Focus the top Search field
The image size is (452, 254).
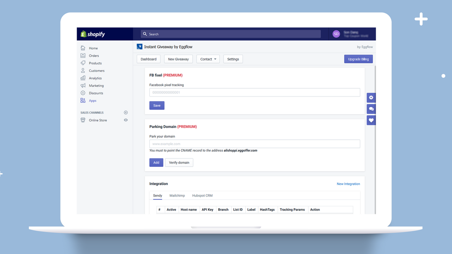tap(231, 34)
